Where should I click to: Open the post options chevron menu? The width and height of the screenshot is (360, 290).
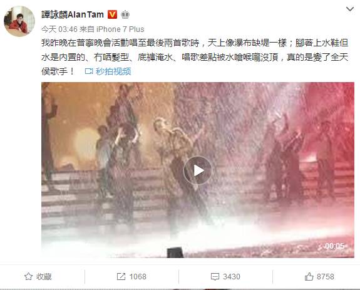349,9
